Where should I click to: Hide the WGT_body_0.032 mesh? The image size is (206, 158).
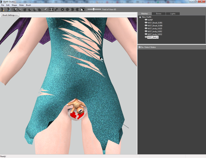[146, 34]
